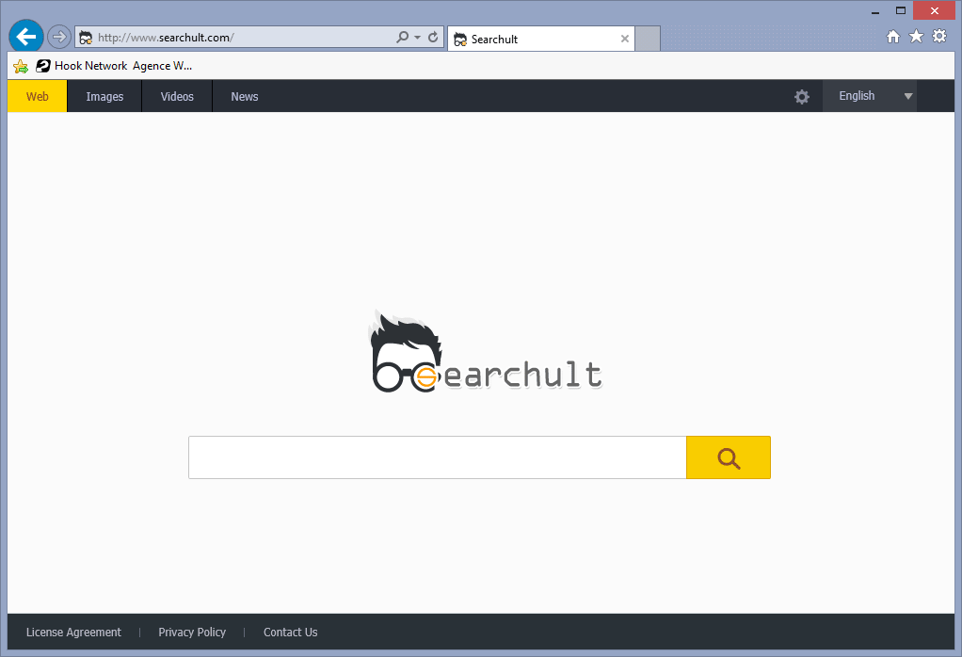Click the add to favorites bar icon

pos(20,66)
